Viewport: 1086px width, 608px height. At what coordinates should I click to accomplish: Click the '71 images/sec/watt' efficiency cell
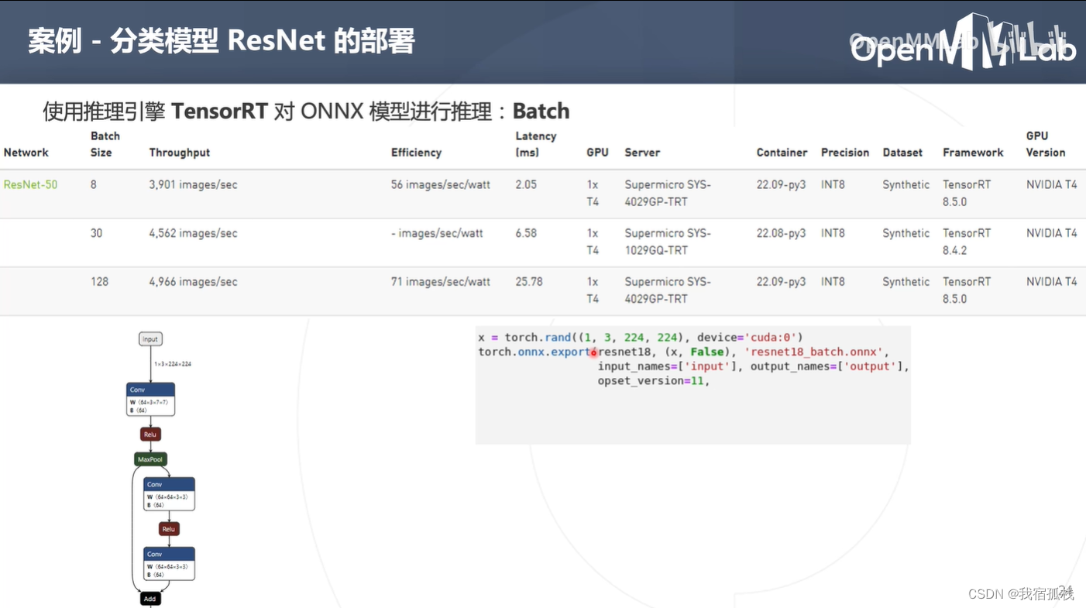tap(441, 282)
